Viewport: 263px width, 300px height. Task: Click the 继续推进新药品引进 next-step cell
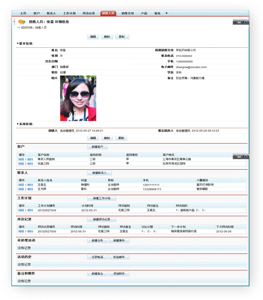pyautogui.click(x=184, y=231)
